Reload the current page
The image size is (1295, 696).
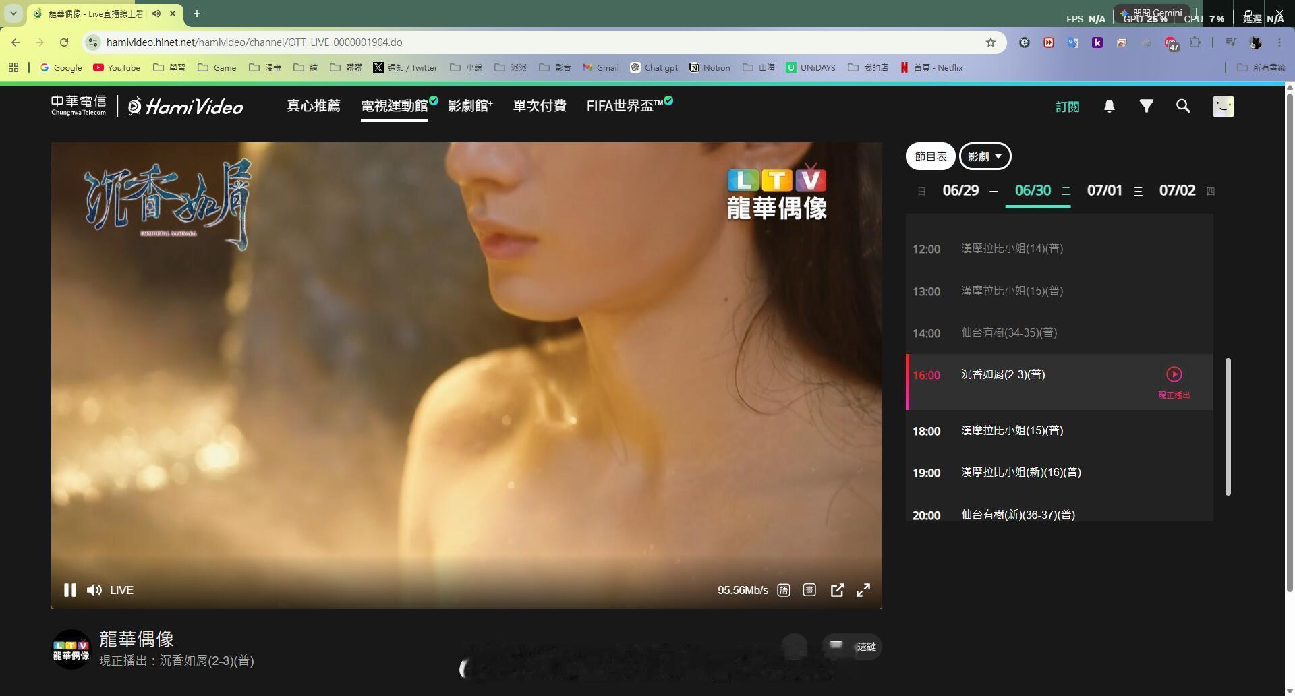pyautogui.click(x=64, y=42)
